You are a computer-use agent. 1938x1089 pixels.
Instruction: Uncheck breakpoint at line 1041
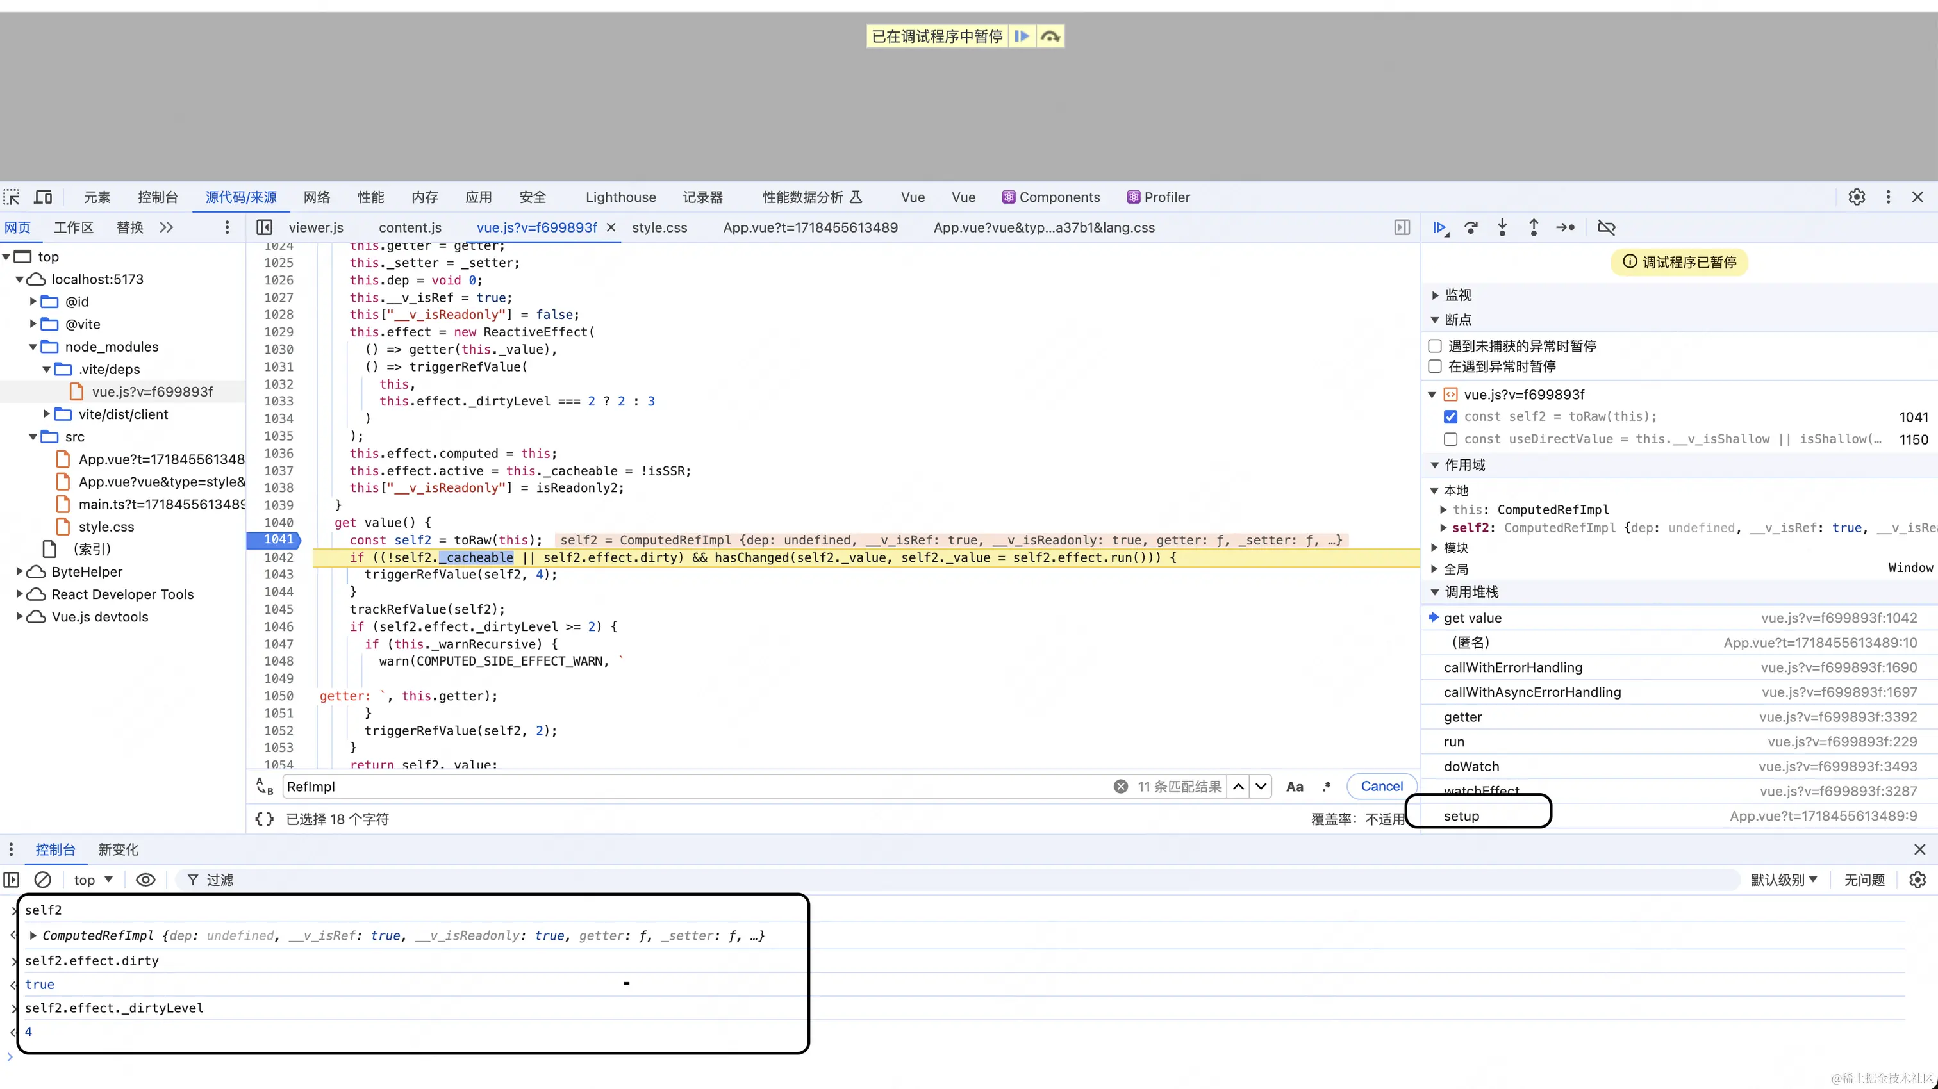pos(1450,416)
